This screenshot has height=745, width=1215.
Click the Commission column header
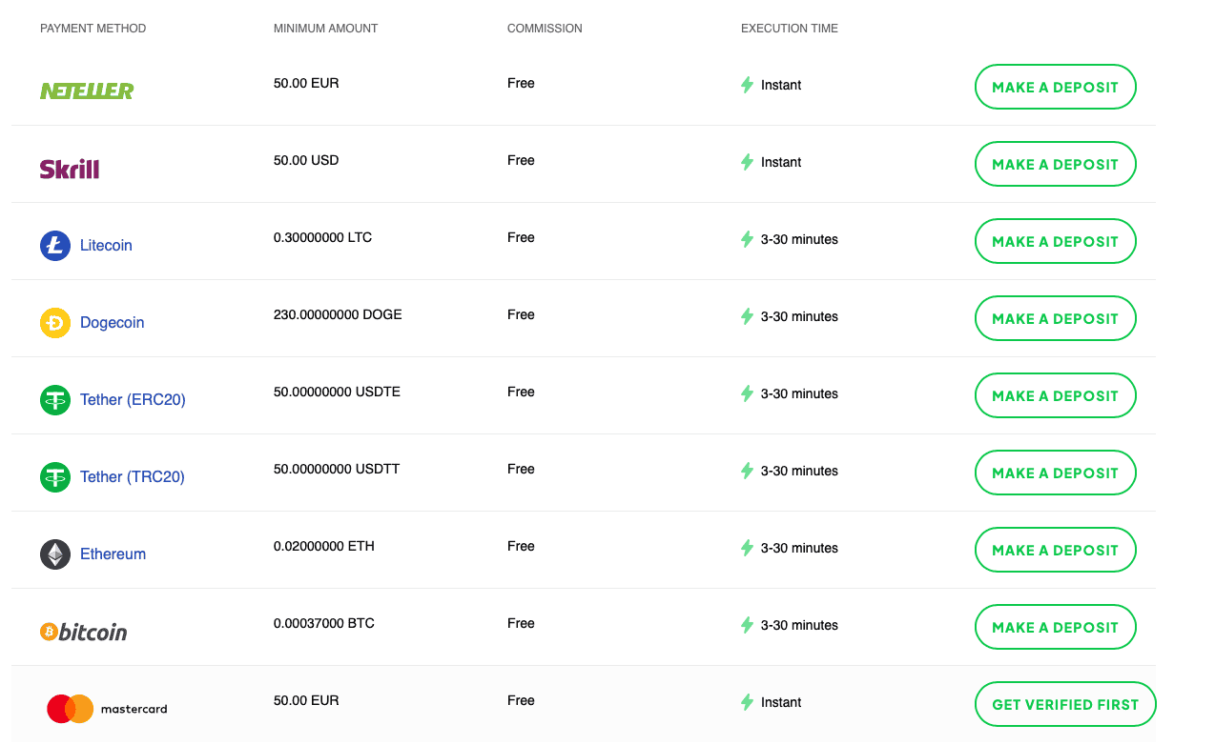click(x=545, y=29)
